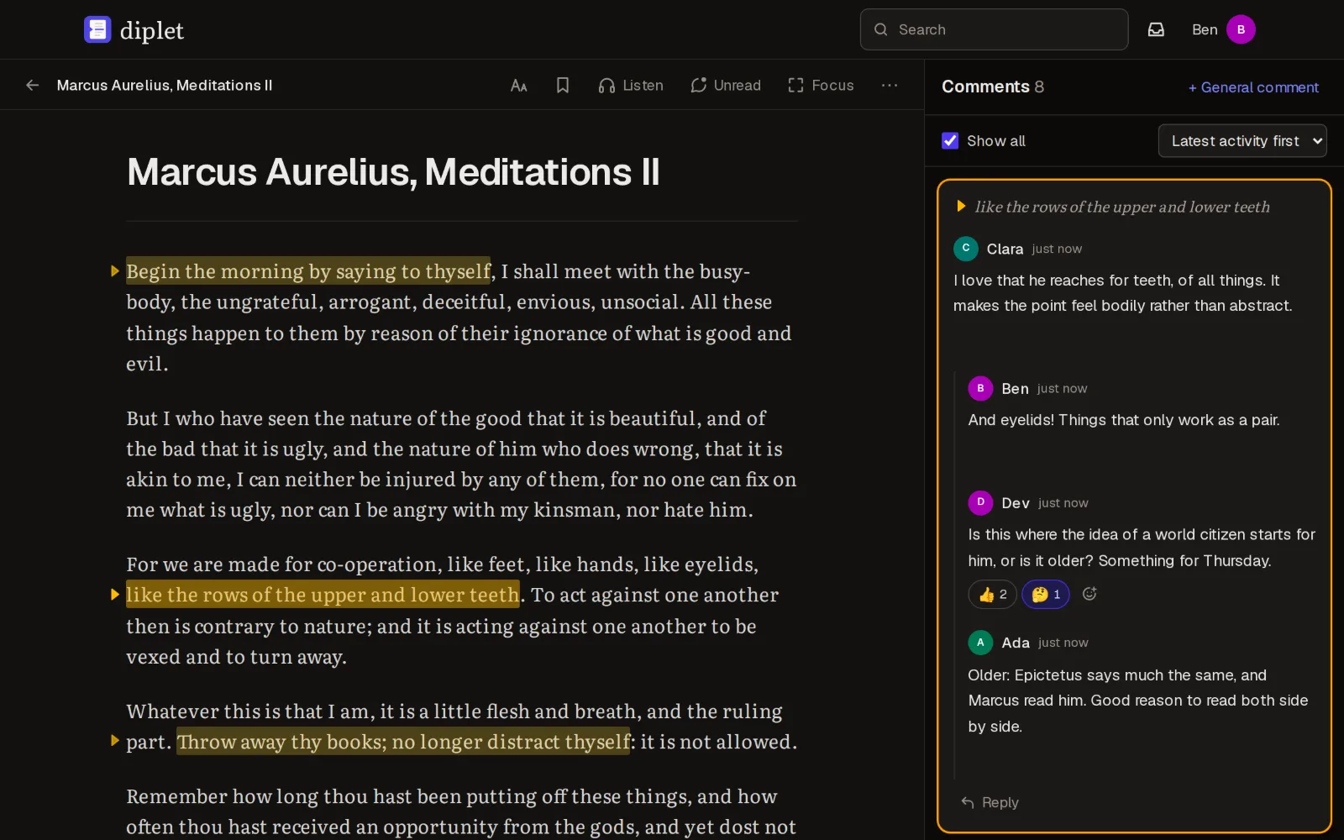
Task: Add an emoji reaction to Dev's comment
Action: 1089,594
